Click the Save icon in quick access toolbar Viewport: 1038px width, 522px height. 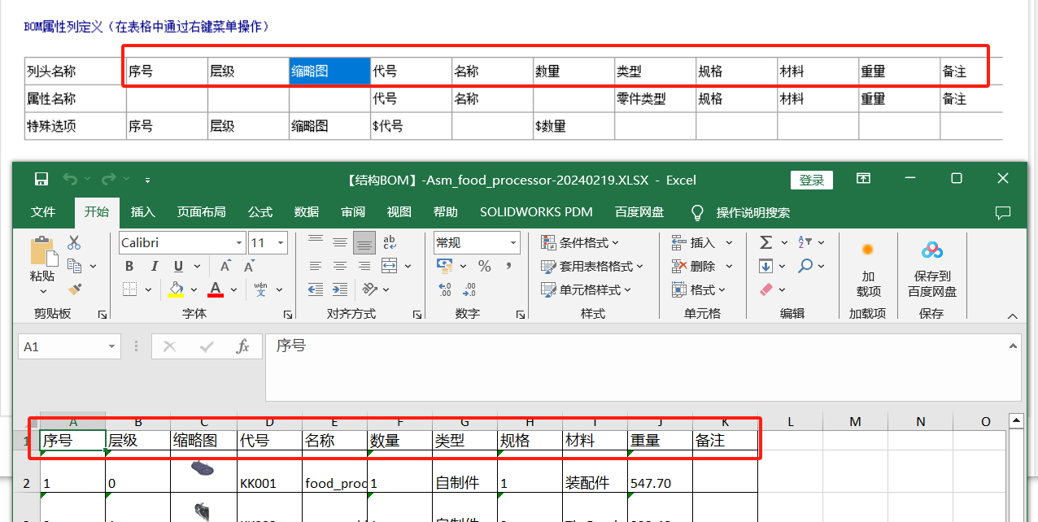click(x=41, y=179)
